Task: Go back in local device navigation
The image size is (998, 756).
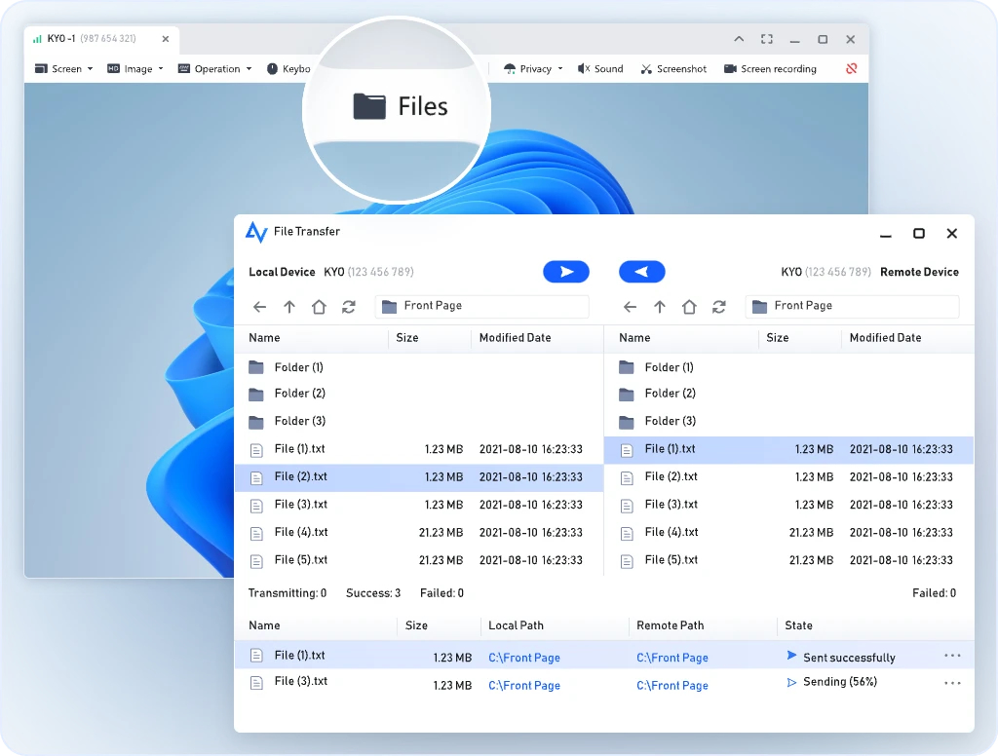Action: click(x=259, y=307)
